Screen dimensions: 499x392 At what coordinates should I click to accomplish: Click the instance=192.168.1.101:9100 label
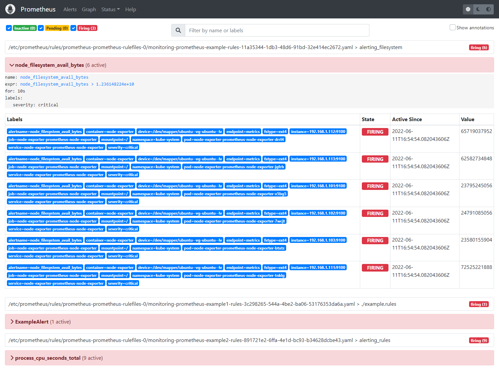318,186
